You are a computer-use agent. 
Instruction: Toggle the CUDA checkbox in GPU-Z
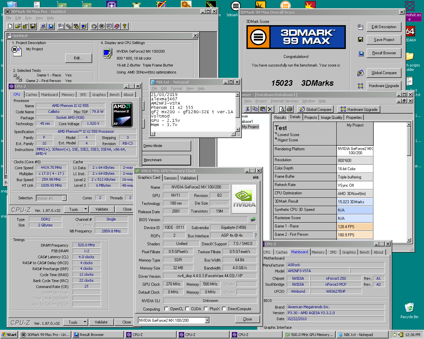point(187,309)
